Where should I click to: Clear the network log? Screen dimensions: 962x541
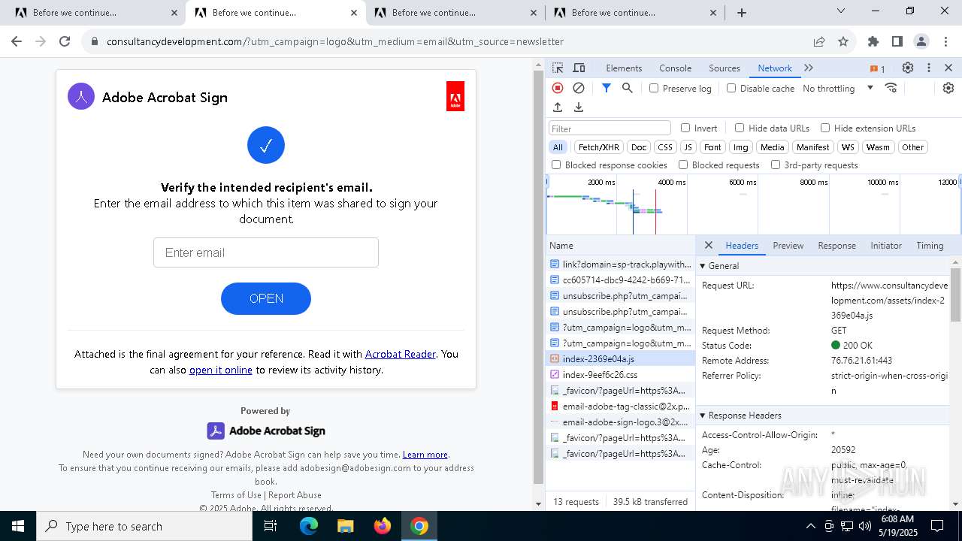pos(579,88)
